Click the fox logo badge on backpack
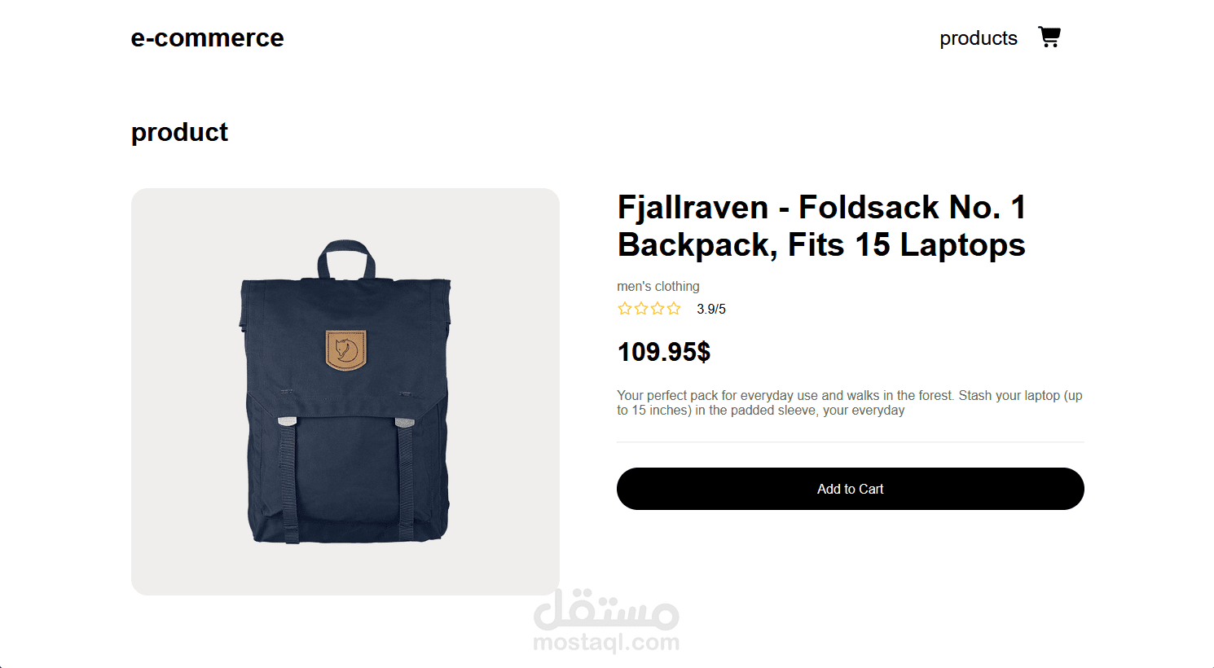This screenshot has height=668, width=1214. [x=345, y=350]
